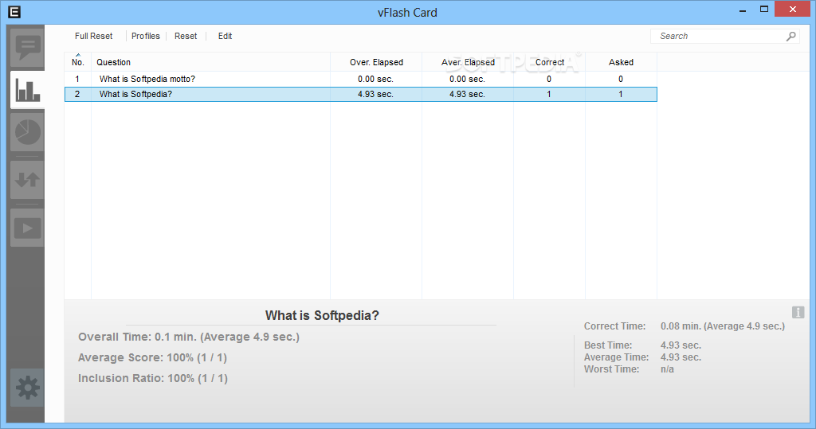Screen dimensions: 816x429
Task: Sort by the No. column header
Action: [77, 62]
